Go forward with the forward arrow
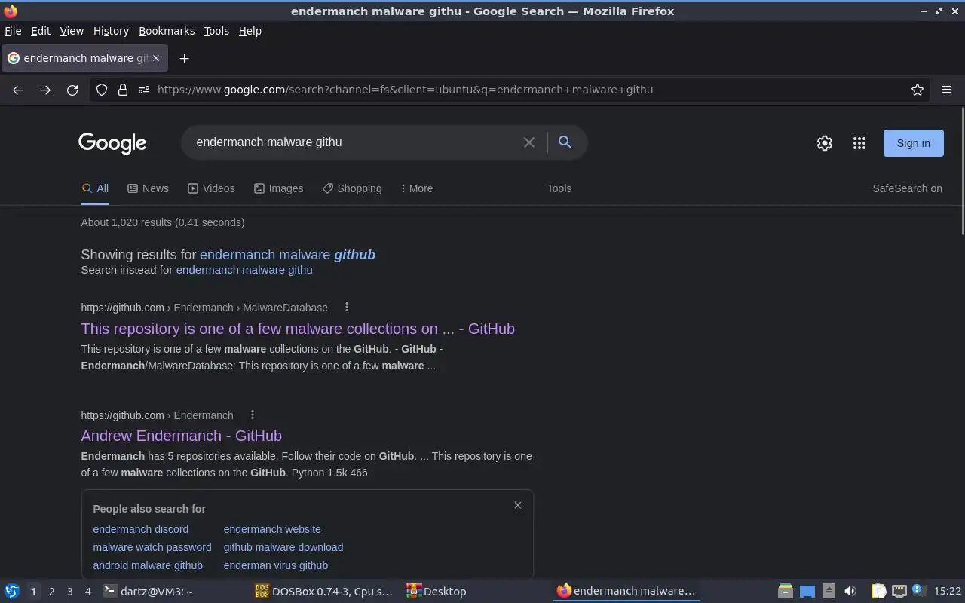Screen dimensions: 965x603 coord(45,90)
